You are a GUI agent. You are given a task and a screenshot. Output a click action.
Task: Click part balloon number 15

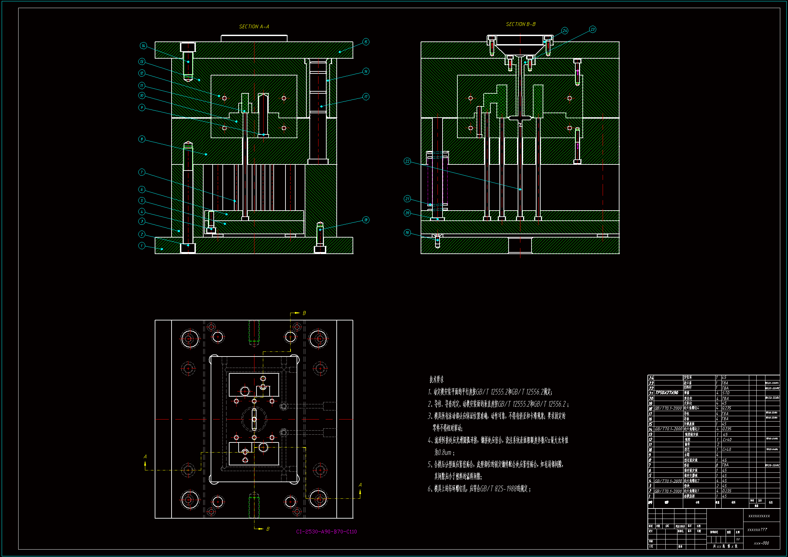(x=366, y=42)
